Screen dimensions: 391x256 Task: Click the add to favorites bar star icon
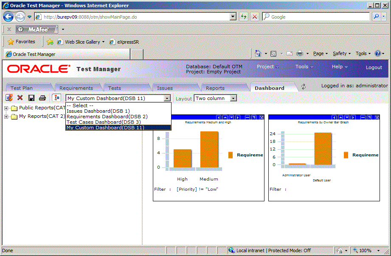(50, 42)
